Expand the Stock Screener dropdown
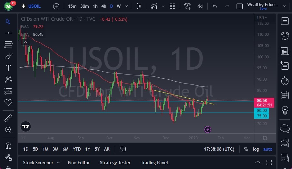The image size is (292, 169). coord(58,163)
